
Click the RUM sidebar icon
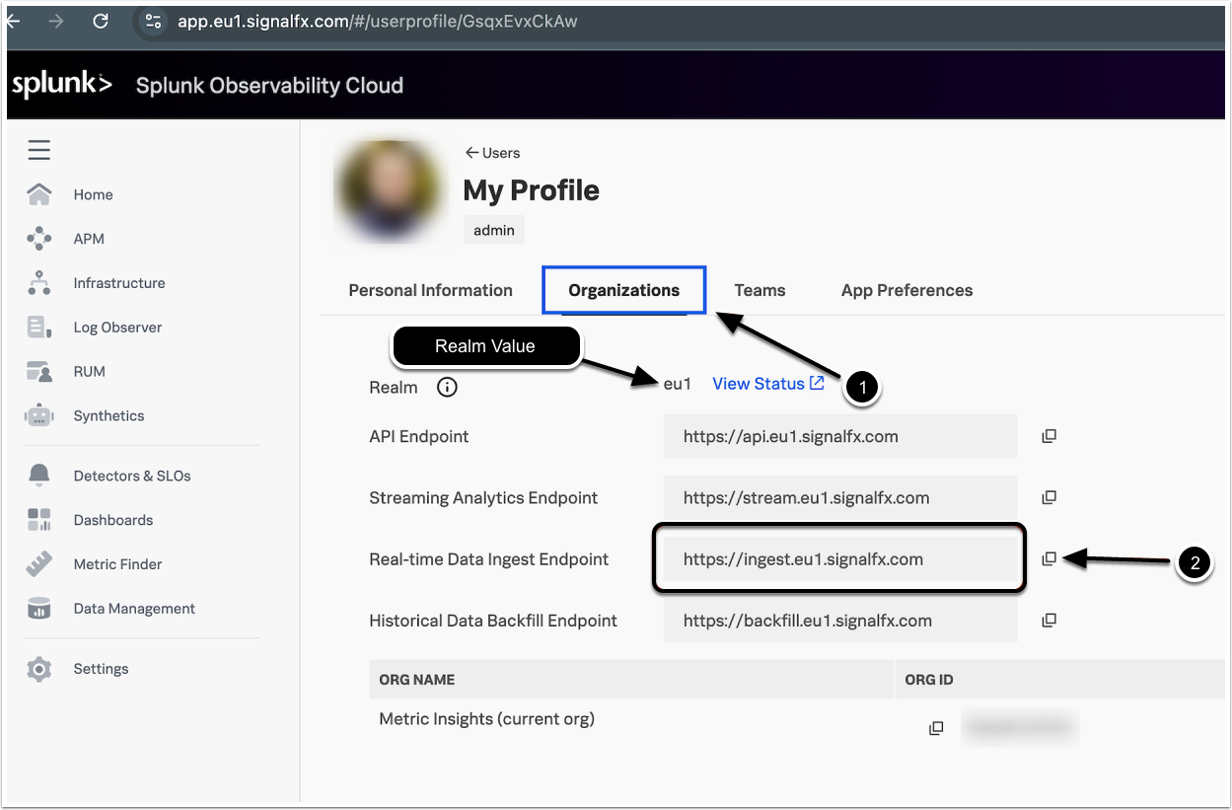[x=38, y=372]
